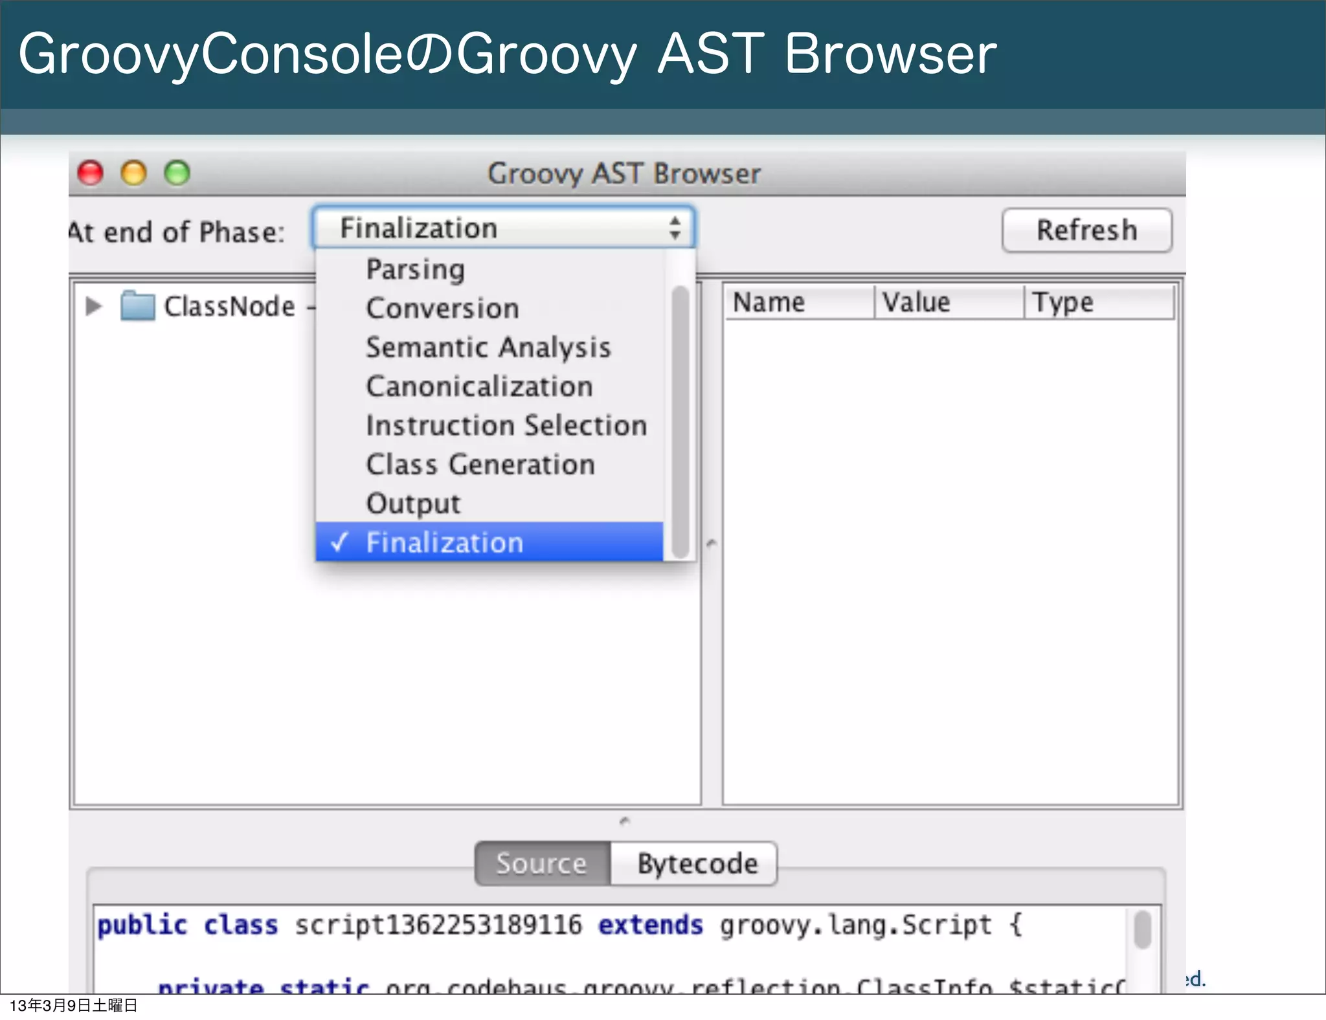The width and height of the screenshot is (1326, 1020).
Task: Click the 'extends' keyword in source
Action: tap(650, 925)
